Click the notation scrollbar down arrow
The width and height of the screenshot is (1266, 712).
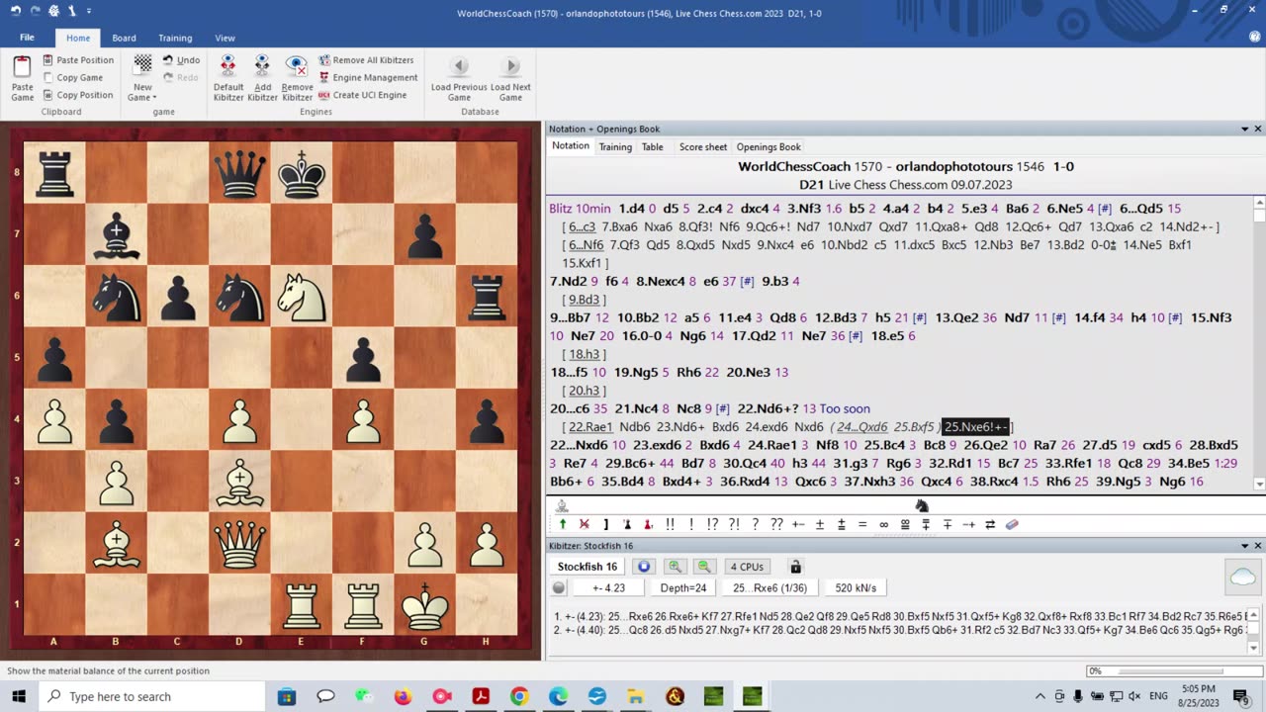pyautogui.click(x=1259, y=484)
